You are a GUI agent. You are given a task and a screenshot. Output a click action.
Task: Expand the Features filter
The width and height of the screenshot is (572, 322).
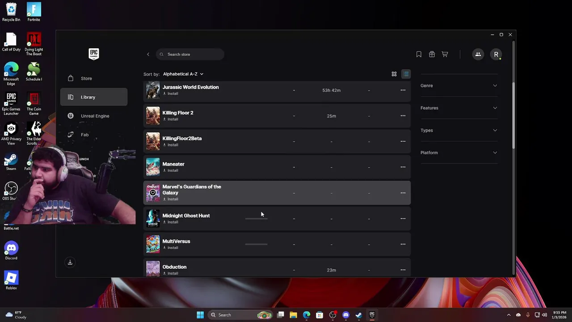pos(459,108)
